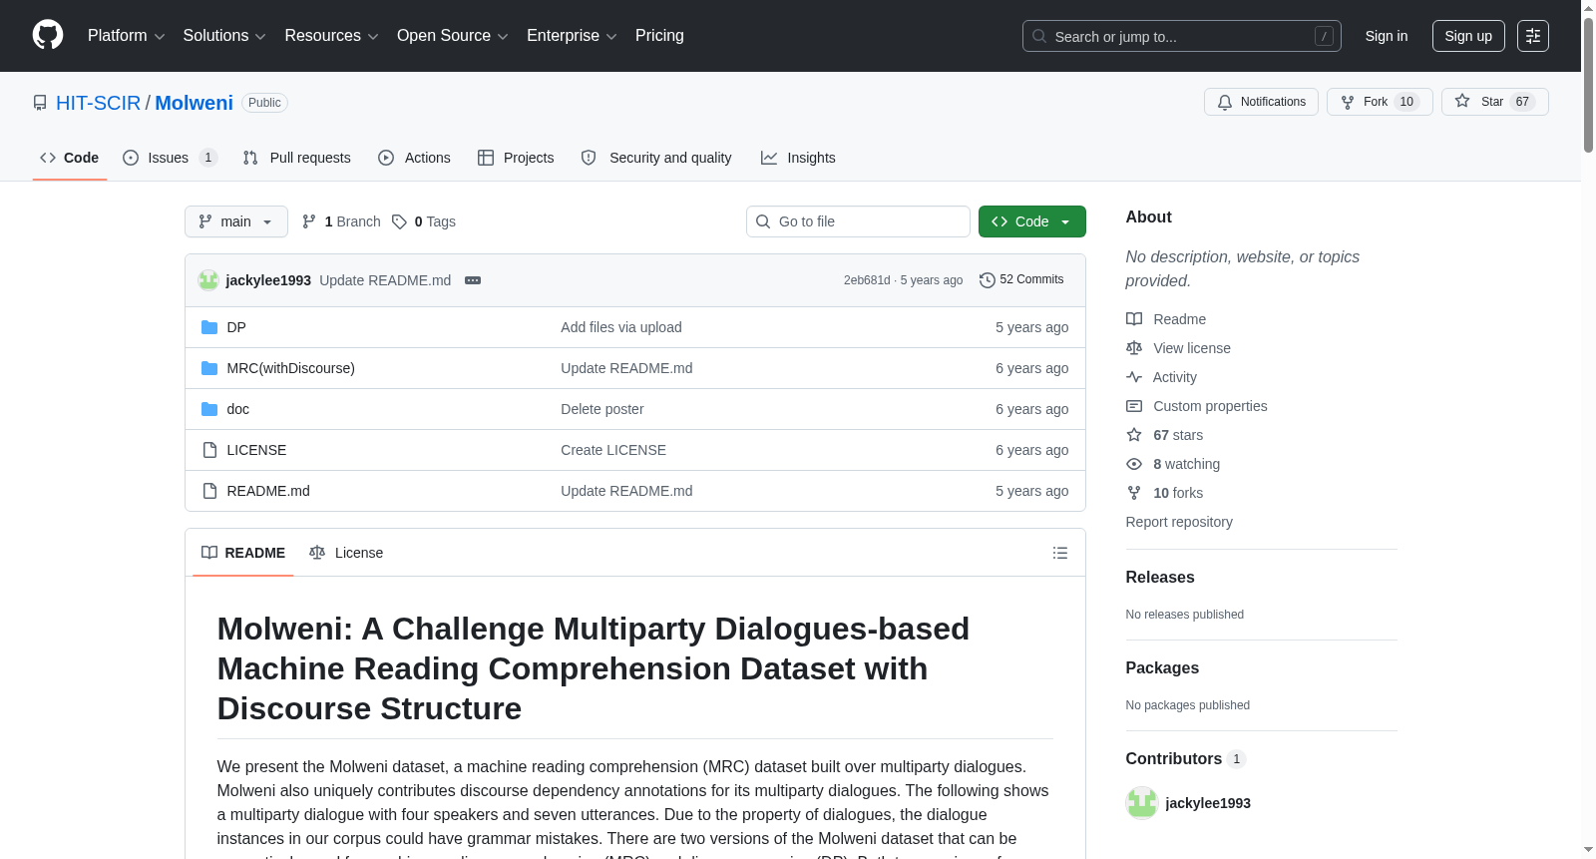Select the Code repository tab

coord(70,158)
